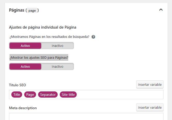Set SEO settings display to Inactivo

pyautogui.click(x=57, y=66)
